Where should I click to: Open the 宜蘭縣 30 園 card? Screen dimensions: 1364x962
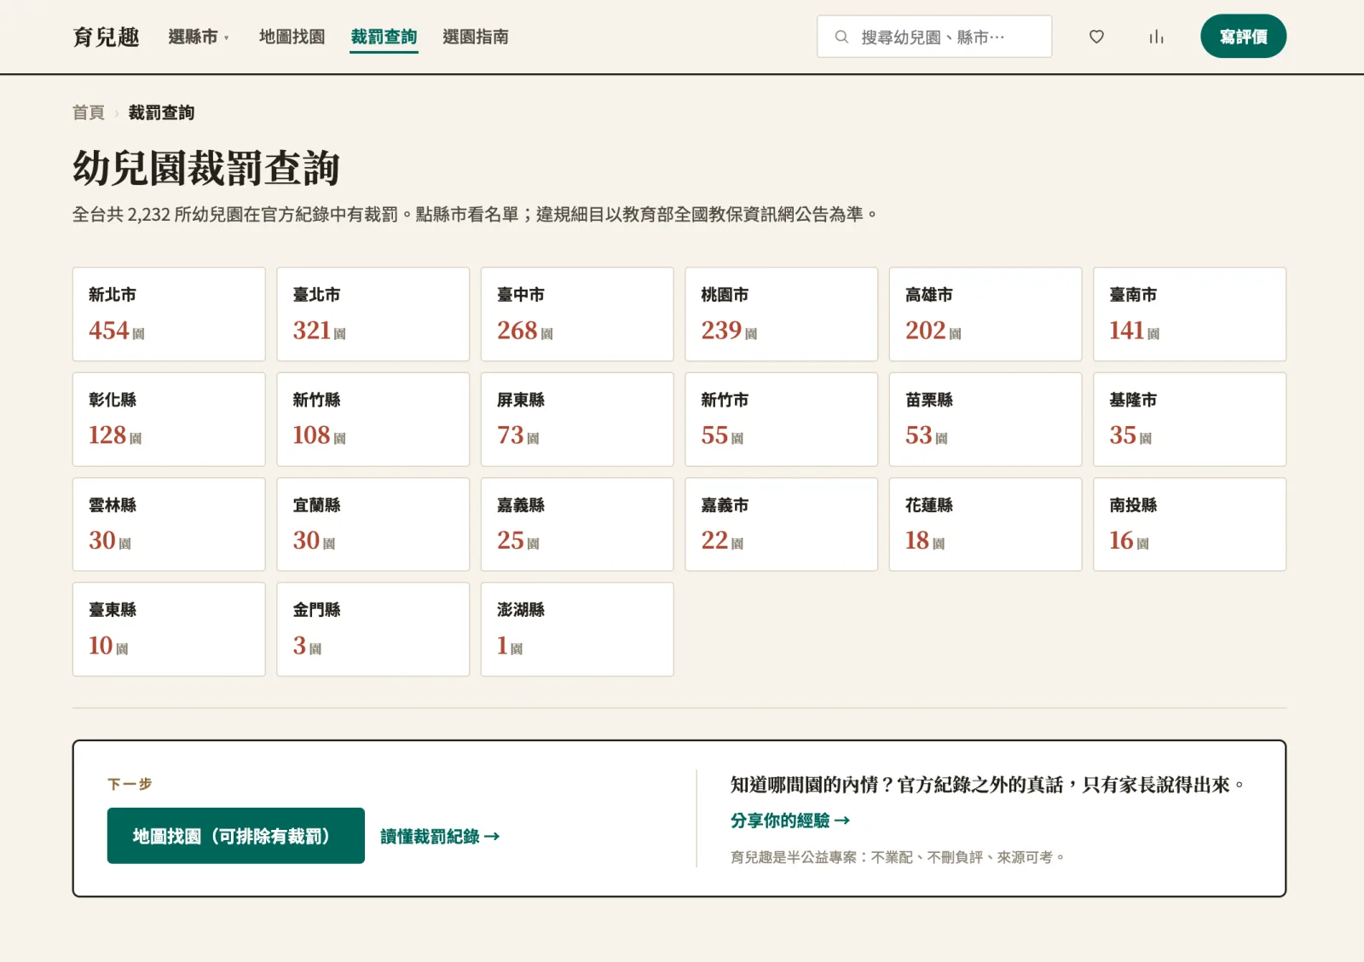[373, 524]
